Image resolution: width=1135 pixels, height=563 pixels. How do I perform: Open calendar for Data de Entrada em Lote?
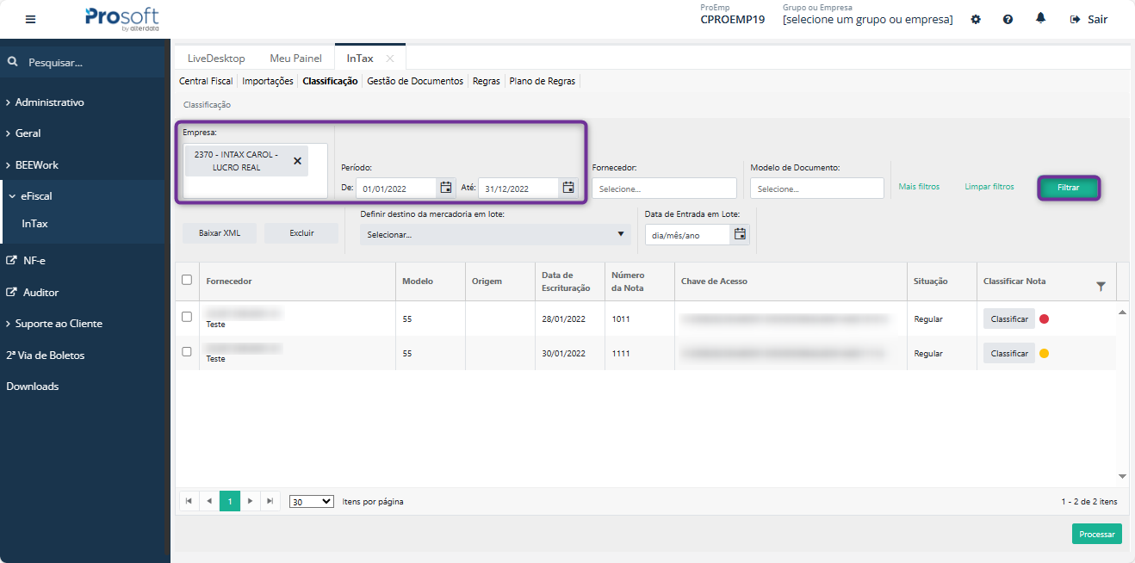point(740,234)
